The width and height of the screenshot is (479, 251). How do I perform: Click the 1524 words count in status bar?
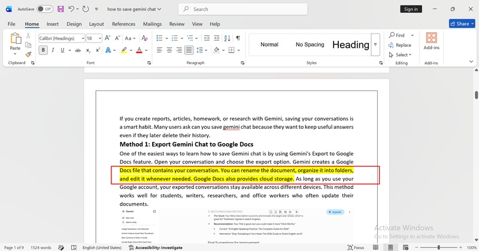click(x=41, y=247)
